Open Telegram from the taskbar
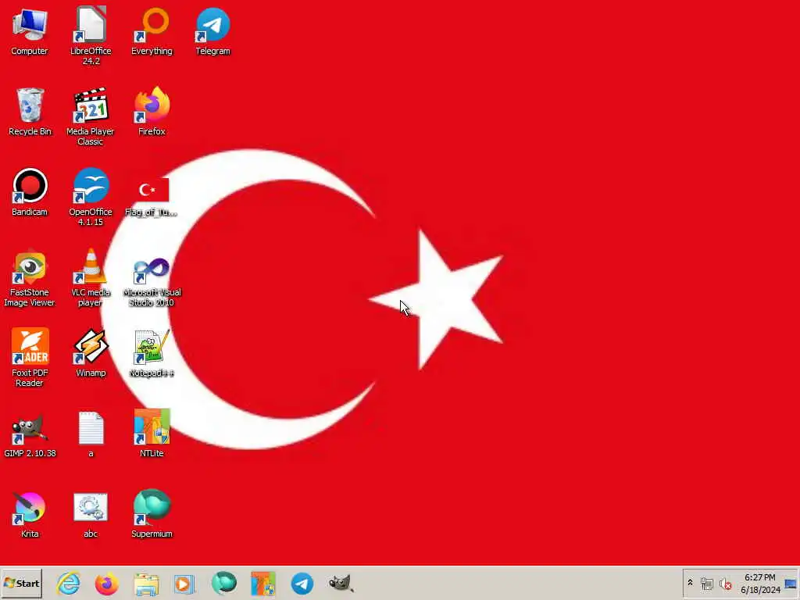The image size is (800, 600). (302, 583)
